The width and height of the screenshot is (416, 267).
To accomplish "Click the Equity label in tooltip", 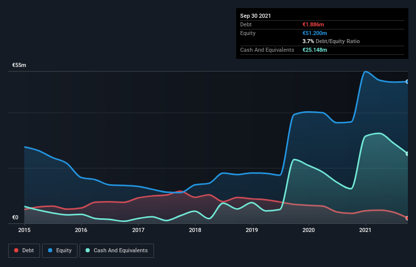I will (x=248, y=33).
